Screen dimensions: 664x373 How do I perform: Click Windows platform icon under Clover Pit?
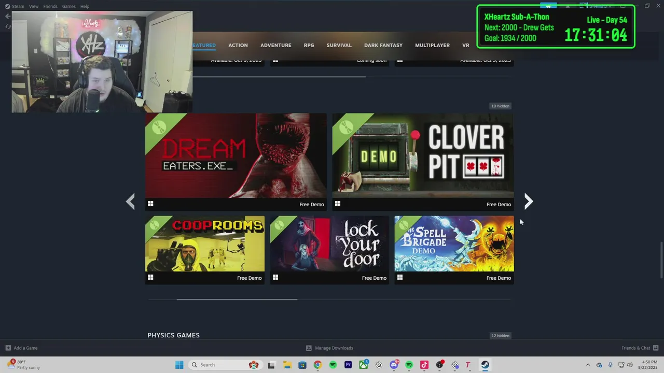coord(337,204)
